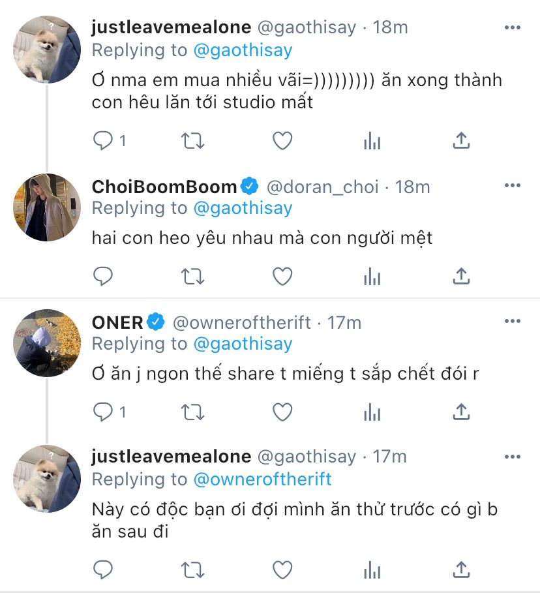
Task: Open more options on first justleavemealone tweet
Action: [x=513, y=27]
